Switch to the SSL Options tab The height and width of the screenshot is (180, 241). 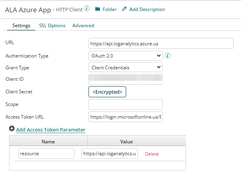click(x=52, y=26)
